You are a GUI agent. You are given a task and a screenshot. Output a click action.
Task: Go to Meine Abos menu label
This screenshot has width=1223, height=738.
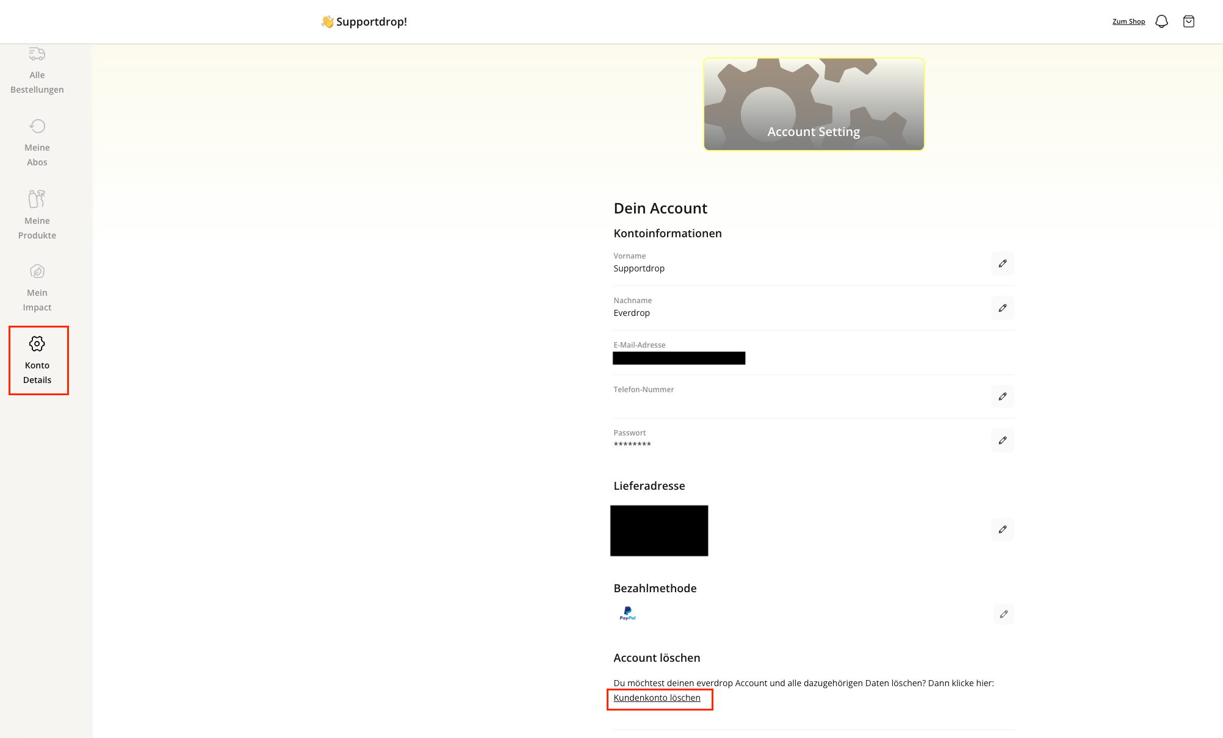click(x=37, y=155)
